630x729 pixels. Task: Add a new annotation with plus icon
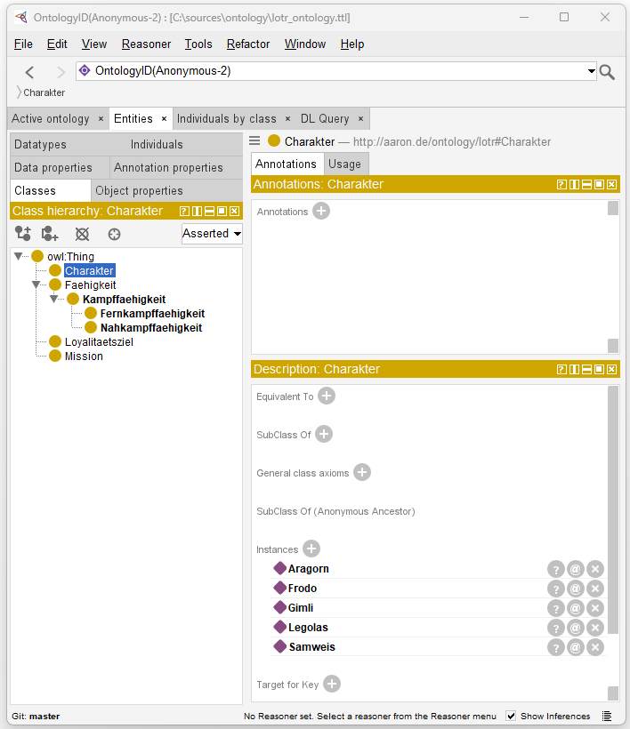321,211
